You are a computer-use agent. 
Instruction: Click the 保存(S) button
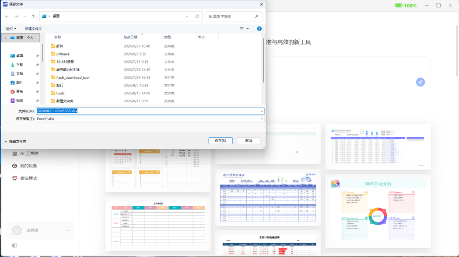(x=221, y=141)
